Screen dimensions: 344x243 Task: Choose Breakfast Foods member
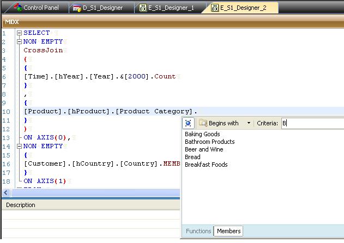(206, 165)
